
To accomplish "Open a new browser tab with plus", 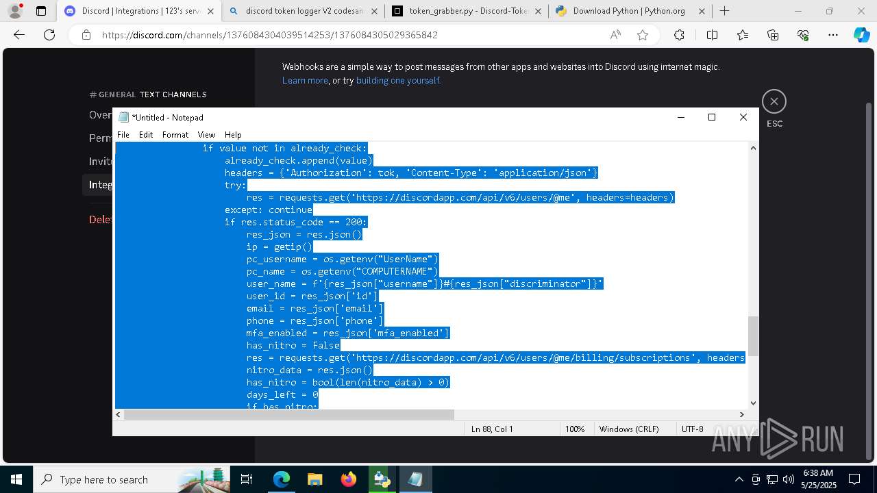I will coord(724,11).
